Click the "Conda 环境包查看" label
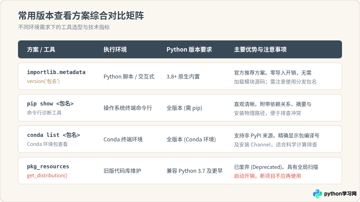The width and height of the screenshot is (360, 202). pyautogui.click(x=47, y=144)
